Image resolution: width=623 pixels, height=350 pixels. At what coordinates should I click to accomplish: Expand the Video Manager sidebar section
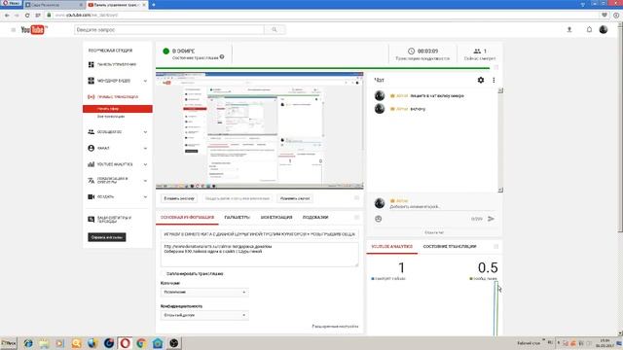[x=145, y=81]
